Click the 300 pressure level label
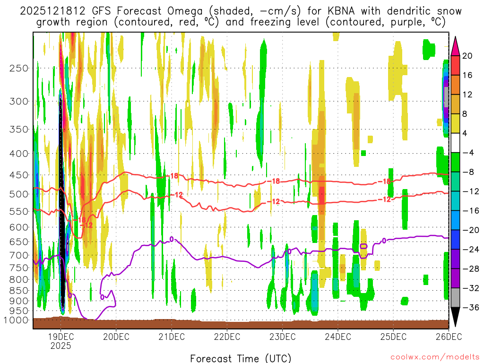The width and height of the screenshot is (484, 363). pyautogui.click(x=19, y=101)
